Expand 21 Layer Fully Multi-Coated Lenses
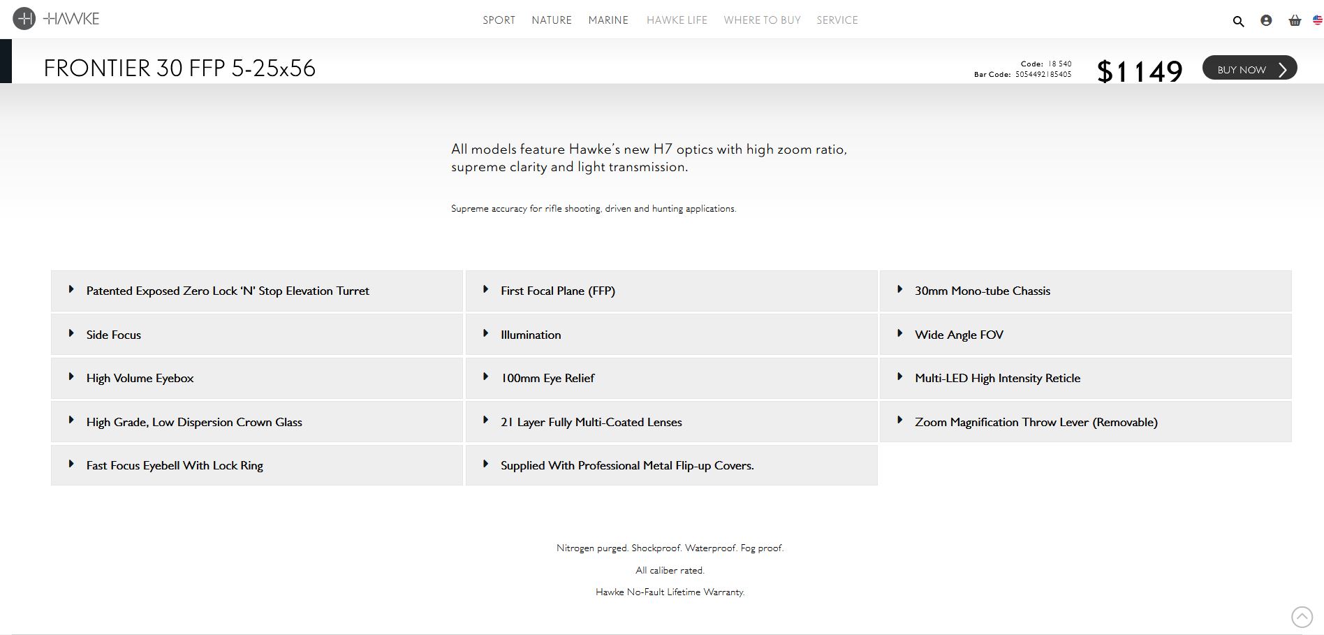This screenshot has width=1324, height=635. [x=671, y=422]
